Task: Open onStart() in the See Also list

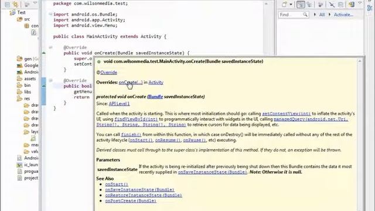Action: [x=117, y=184]
